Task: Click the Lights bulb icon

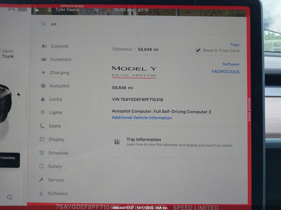Action: [43, 112]
